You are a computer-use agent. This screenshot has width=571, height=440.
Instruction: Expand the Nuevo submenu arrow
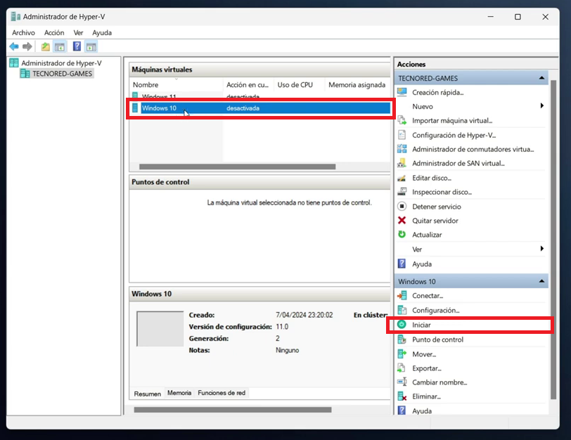point(542,106)
